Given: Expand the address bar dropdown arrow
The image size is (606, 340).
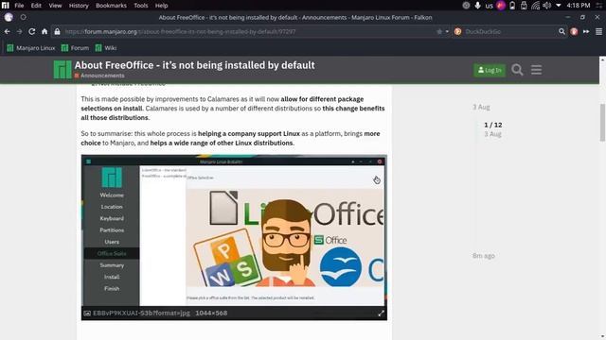Looking at the screenshot, I should [447, 31].
